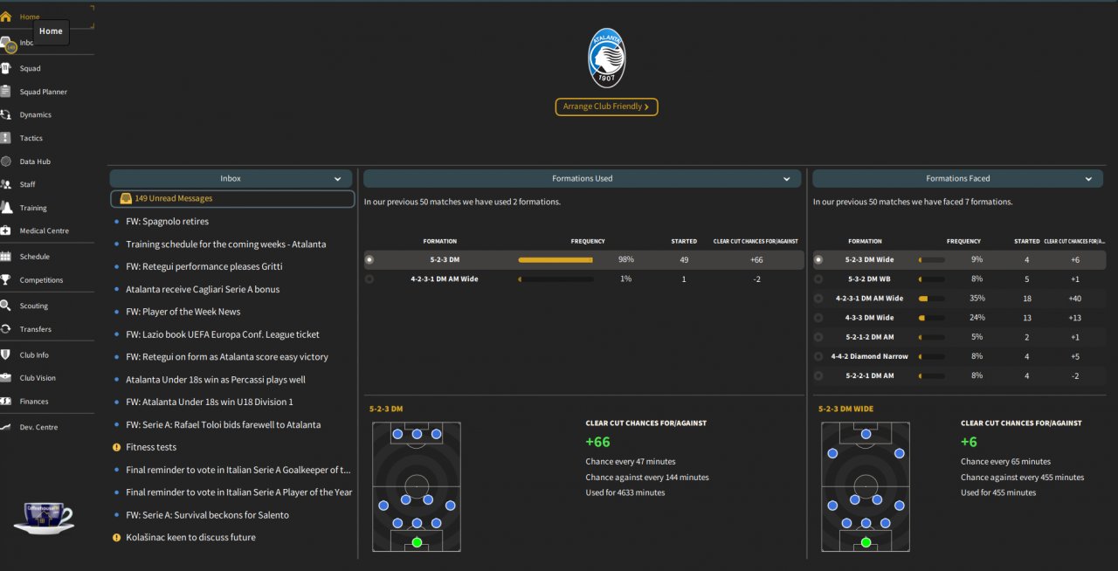The width and height of the screenshot is (1118, 571).
Task: Open the Medical Centre icon
Action: click(5, 230)
